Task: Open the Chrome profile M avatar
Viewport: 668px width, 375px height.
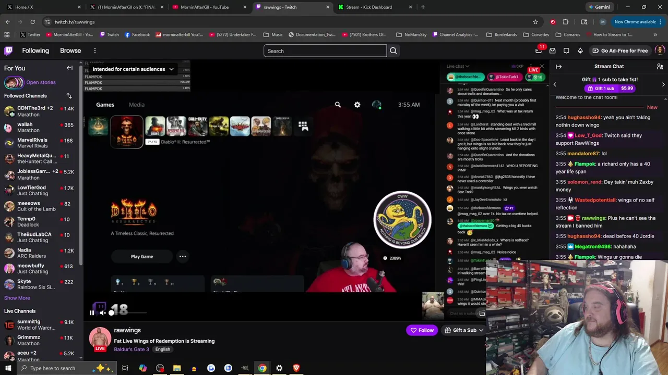Action: [603, 22]
